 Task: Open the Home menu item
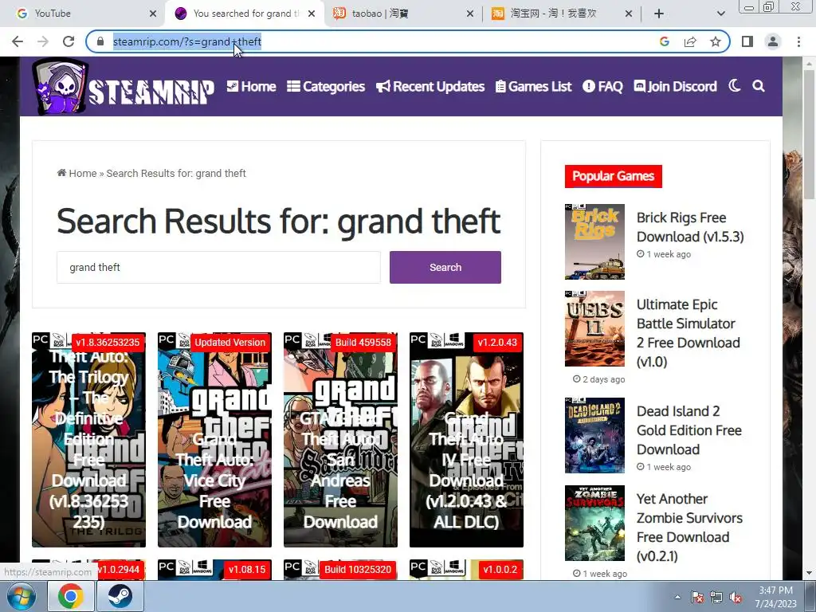(x=251, y=86)
